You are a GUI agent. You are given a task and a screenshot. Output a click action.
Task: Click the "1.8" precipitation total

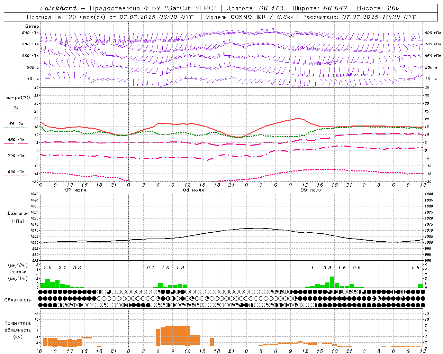180,268
